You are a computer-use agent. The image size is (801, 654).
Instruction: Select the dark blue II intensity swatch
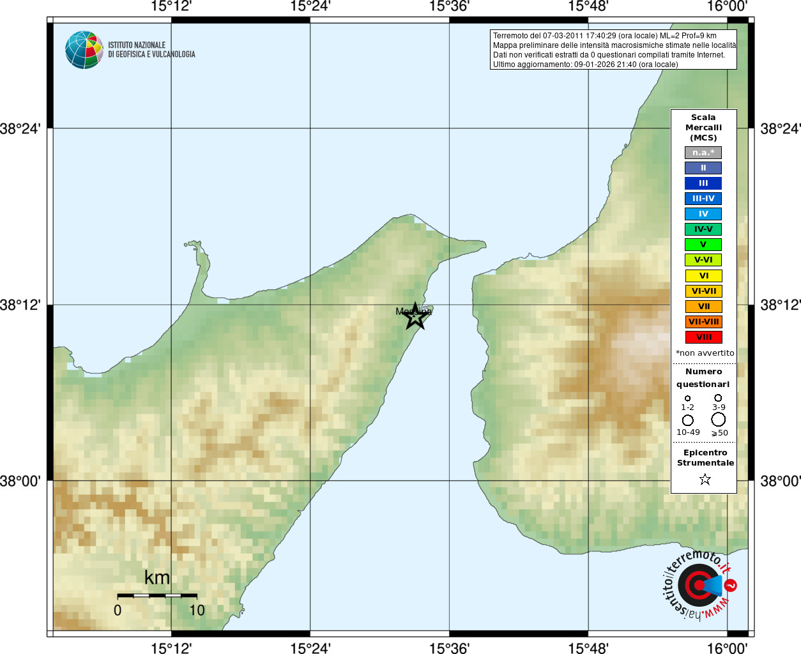tap(703, 168)
